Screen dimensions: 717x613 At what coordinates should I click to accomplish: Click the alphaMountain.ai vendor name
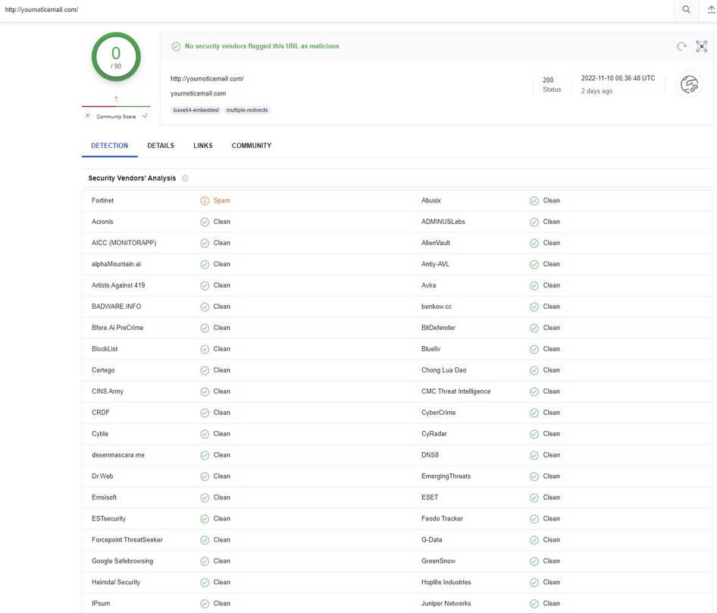(116, 264)
